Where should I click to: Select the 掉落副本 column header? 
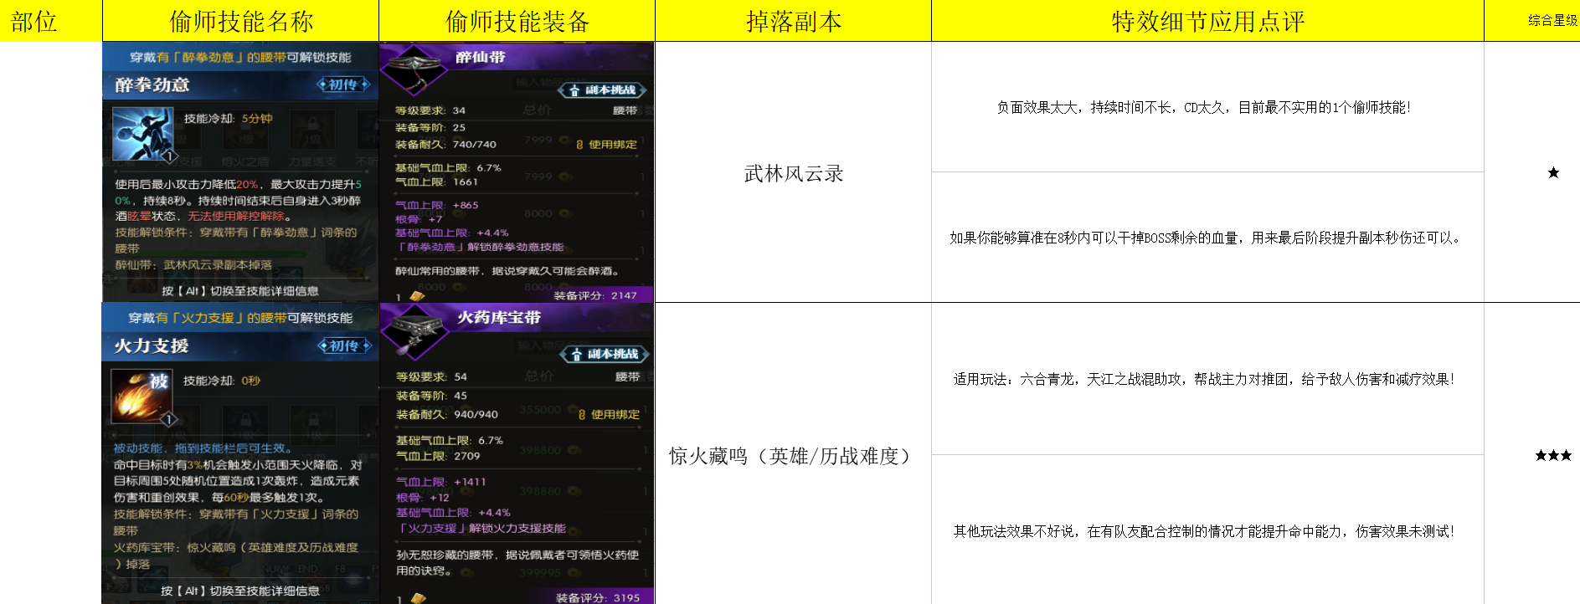[794, 21]
